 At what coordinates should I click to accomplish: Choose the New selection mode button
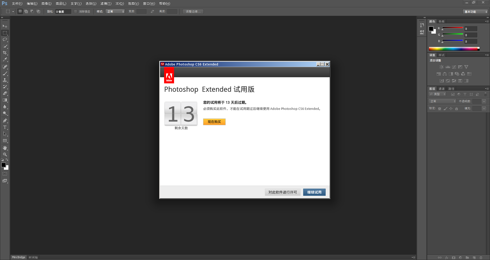pyautogui.click(x=20, y=11)
